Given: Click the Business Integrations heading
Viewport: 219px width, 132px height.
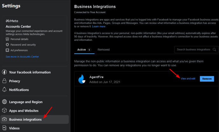Looking at the screenshot, I should tap(95, 7).
